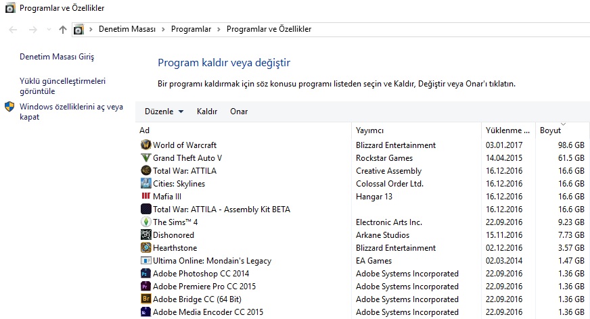Select the Cities: Skylines name
This screenshot has width=590, height=319.
(x=179, y=183)
